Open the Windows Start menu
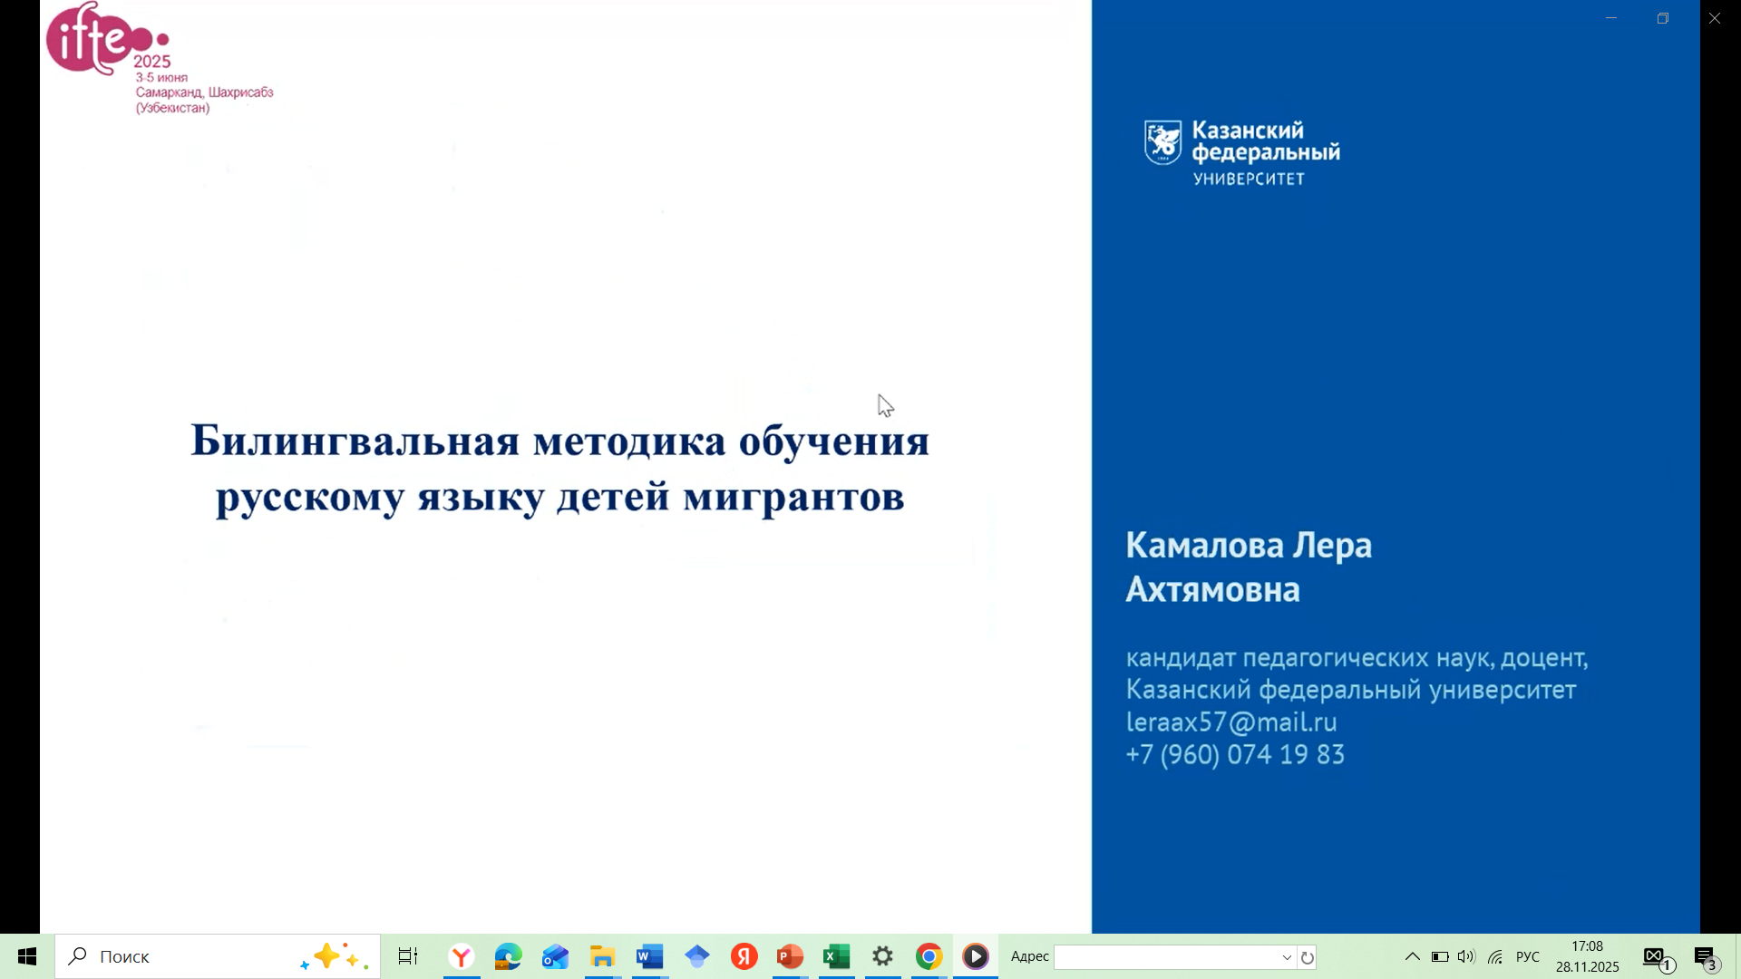The height and width of the screenshot is (979, 1741). tap(27, 956)
